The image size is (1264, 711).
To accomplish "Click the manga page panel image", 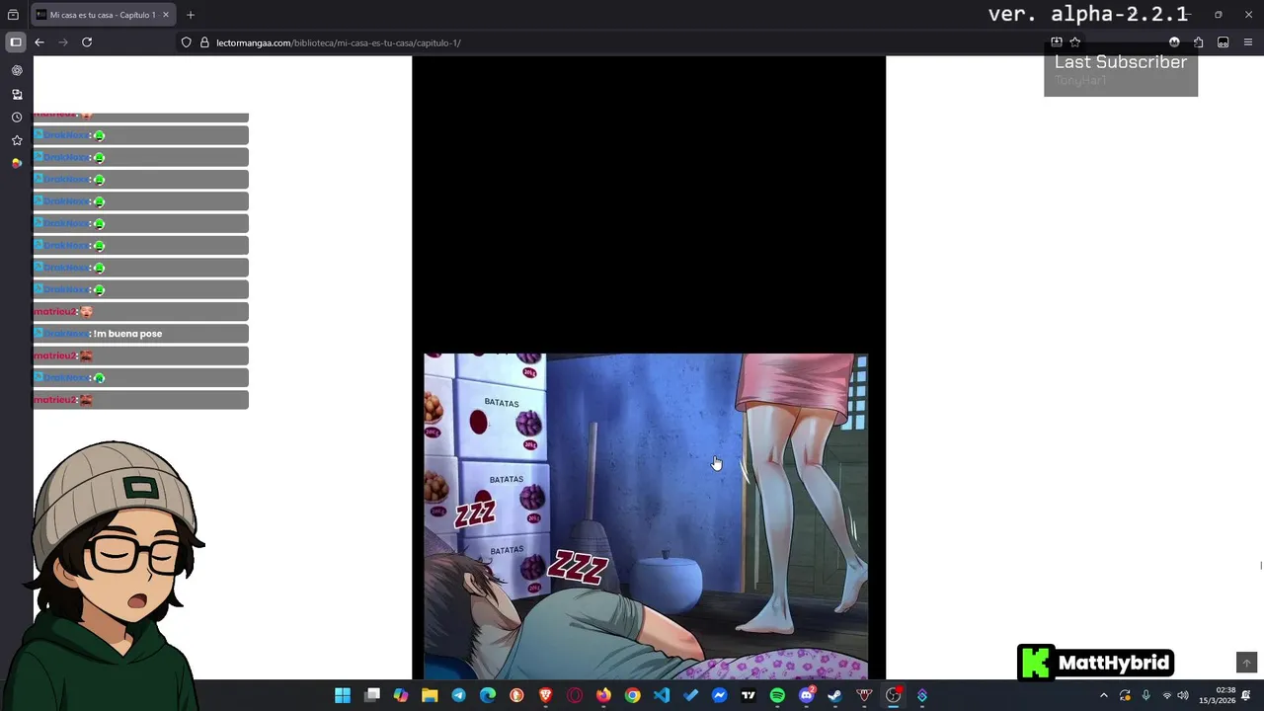I will pyautogui.click(x=646, y=516).
